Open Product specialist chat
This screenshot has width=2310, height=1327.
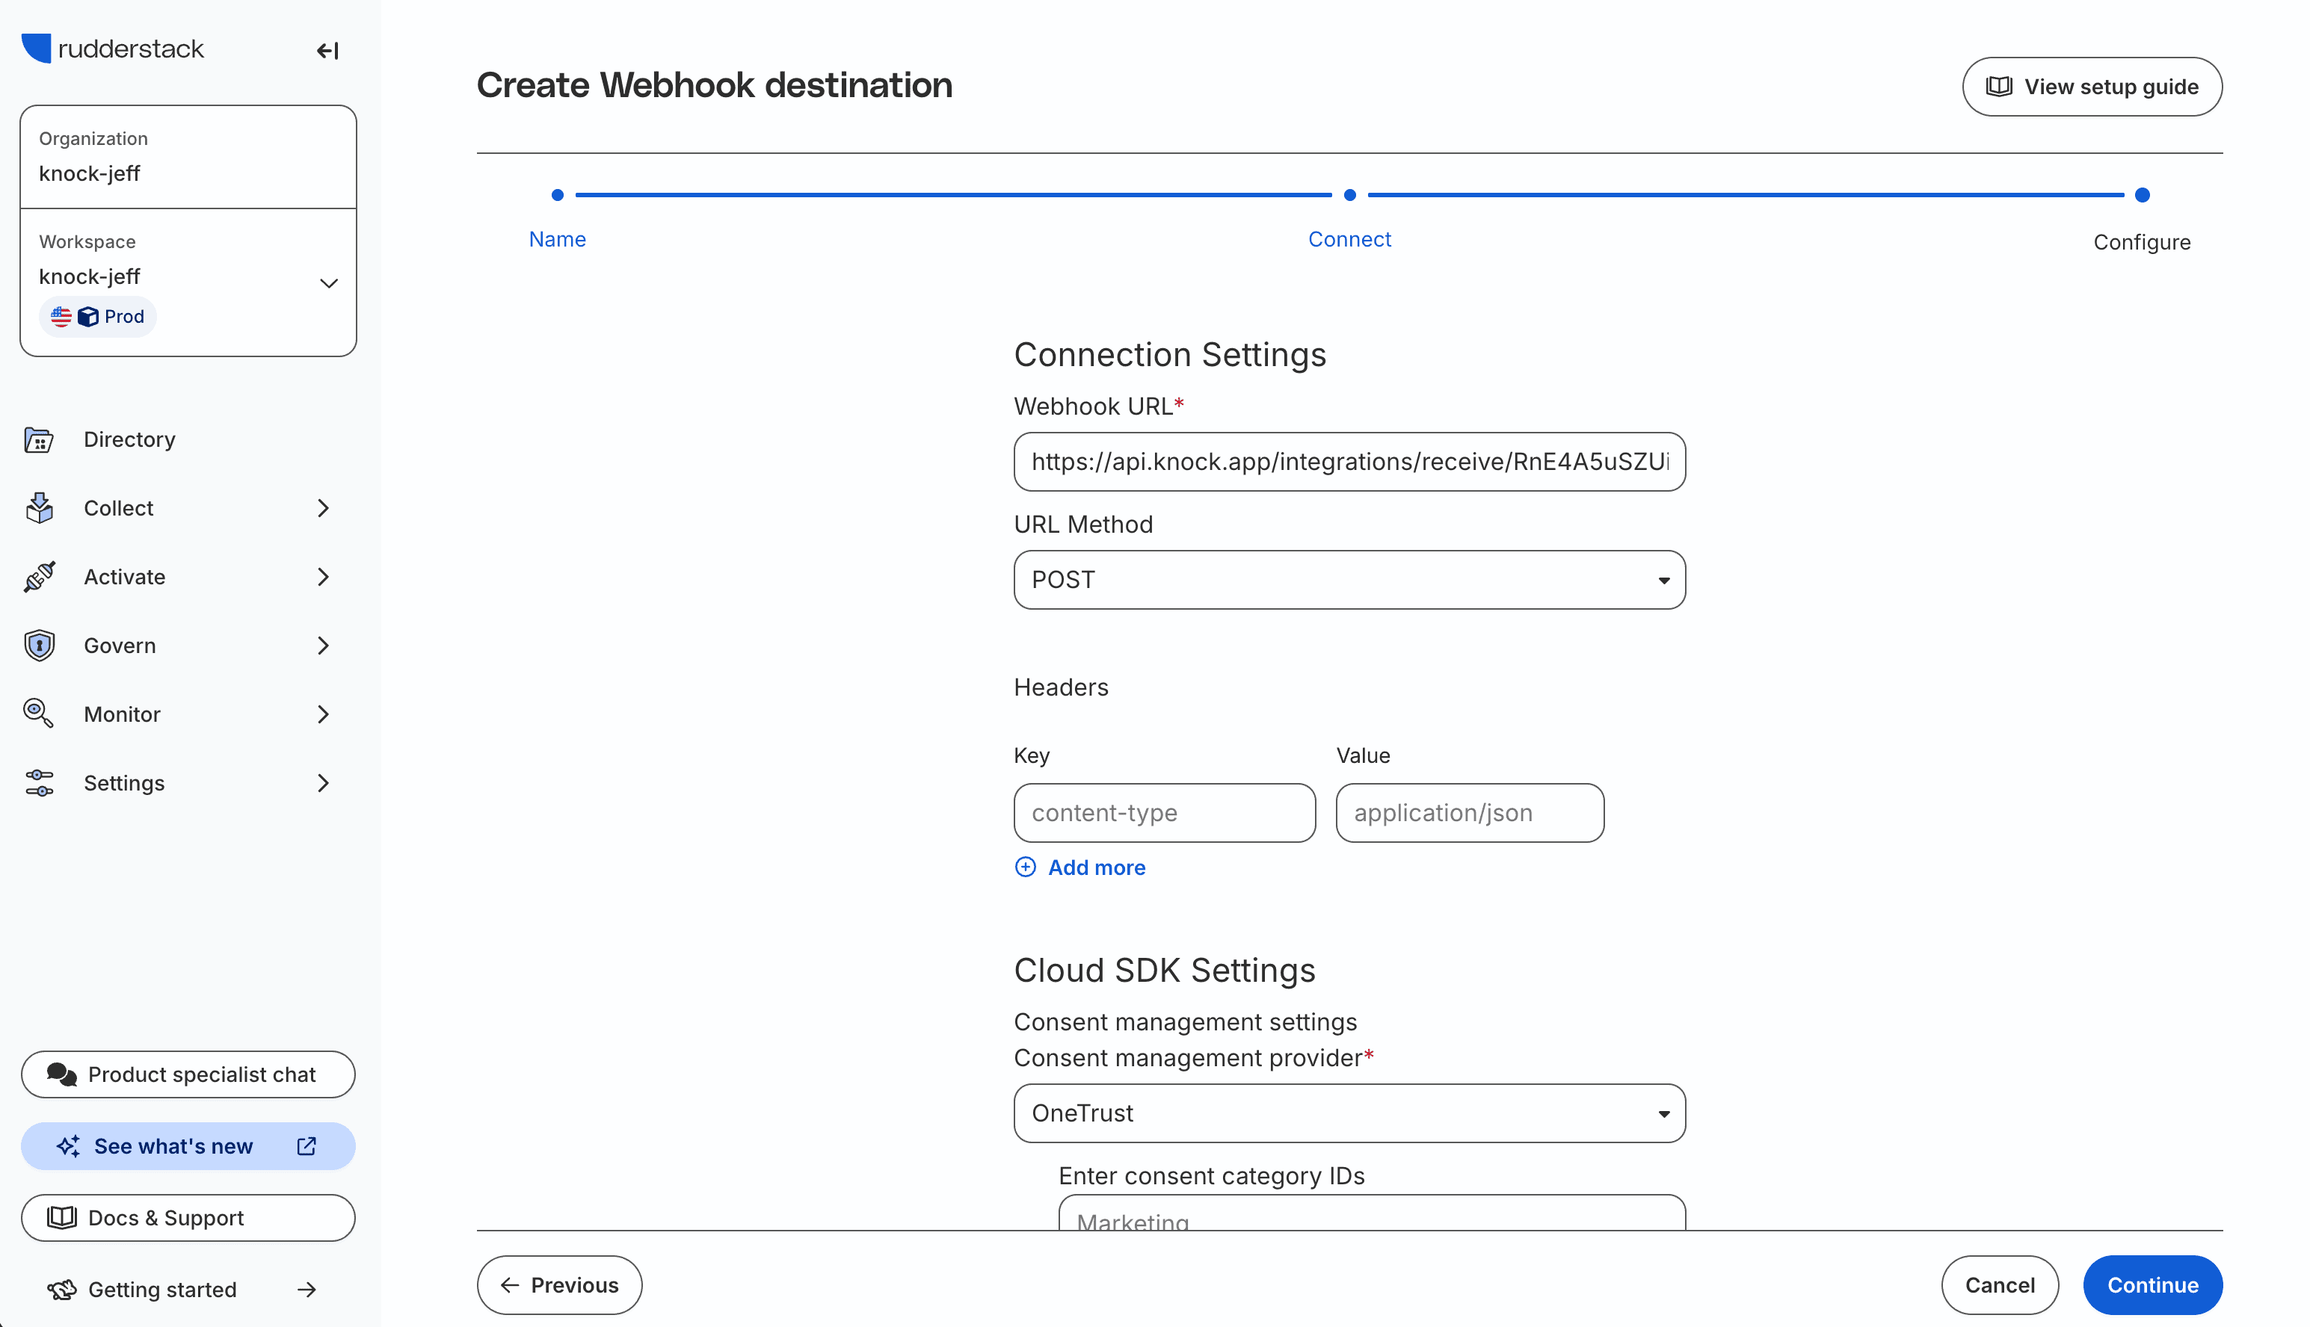188,1074
